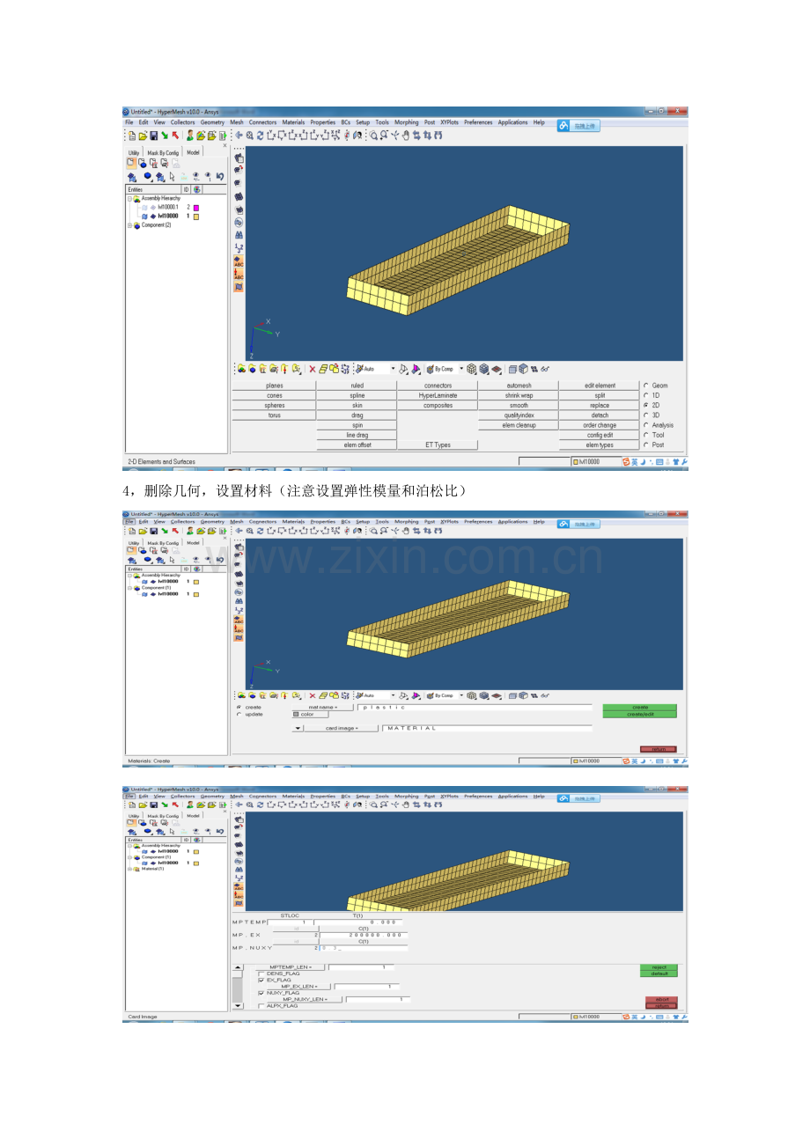Viewport: 810px width, 1146px height.
Task: Switch to Utility tab in 2-D Elements window
Action: click(x=134, y=152)
